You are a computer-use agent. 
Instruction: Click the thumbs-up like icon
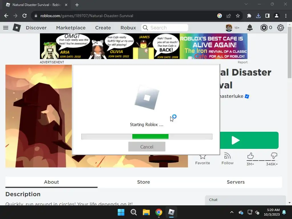250,156
